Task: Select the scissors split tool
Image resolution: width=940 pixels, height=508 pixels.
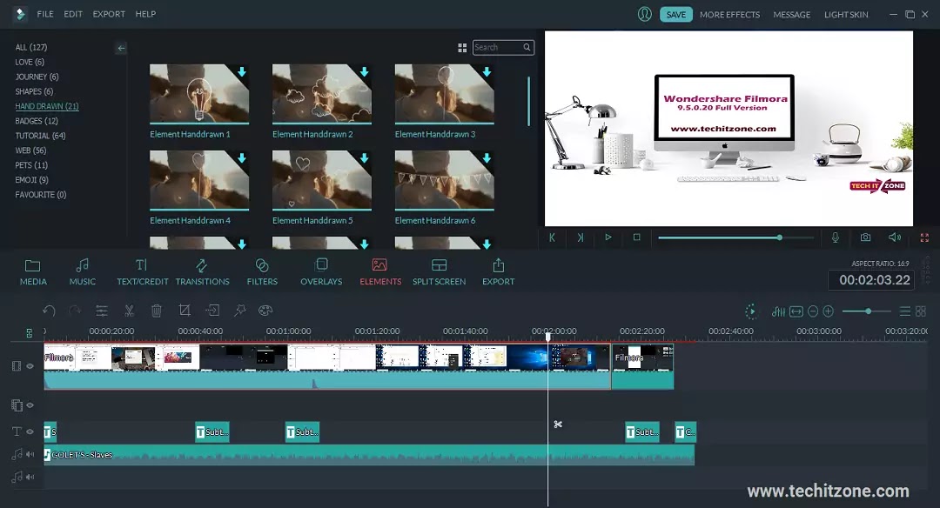Action: (x=129, y=311)
